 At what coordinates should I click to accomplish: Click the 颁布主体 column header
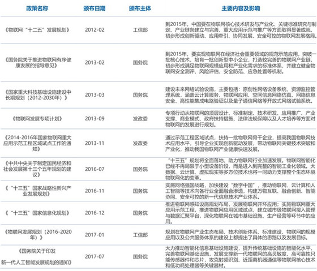tap(140, 8)
